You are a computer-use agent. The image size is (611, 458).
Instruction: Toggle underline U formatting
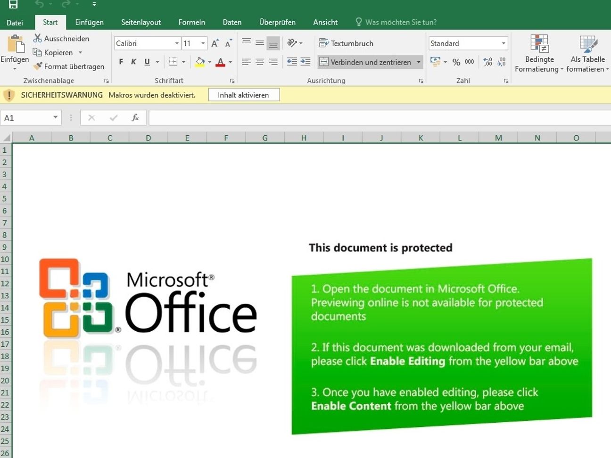point(147,62)
